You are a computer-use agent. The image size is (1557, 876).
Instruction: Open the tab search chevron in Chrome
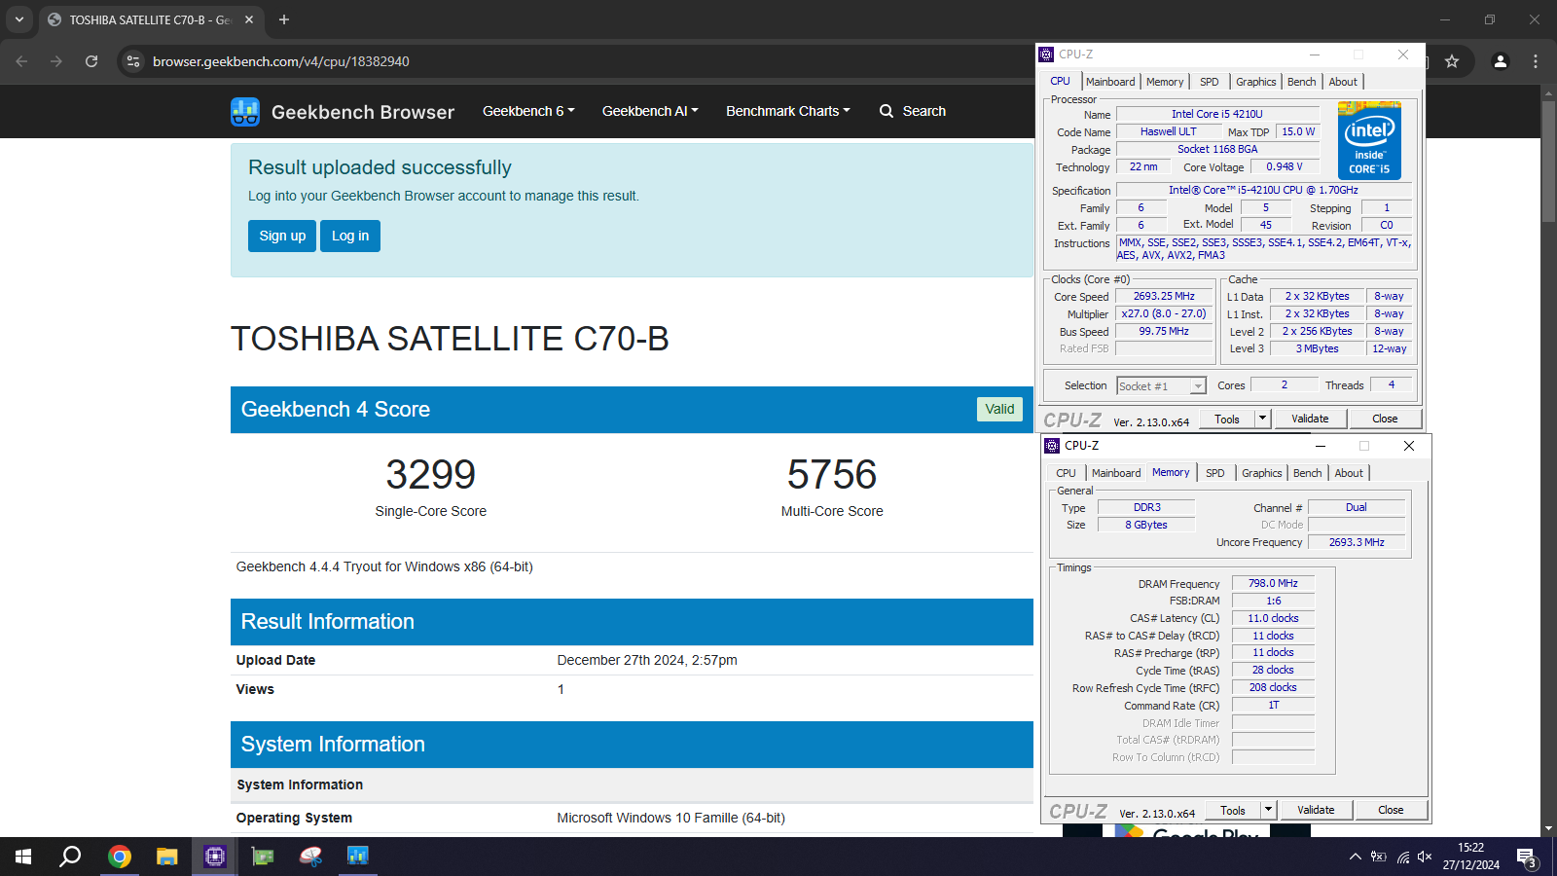pos(18,19)
